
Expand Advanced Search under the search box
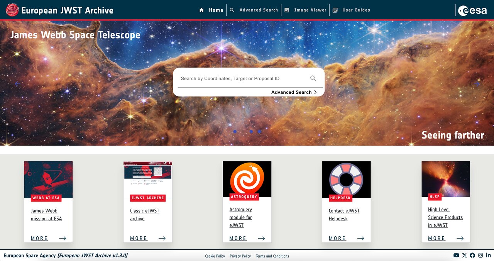coord(294,92)
